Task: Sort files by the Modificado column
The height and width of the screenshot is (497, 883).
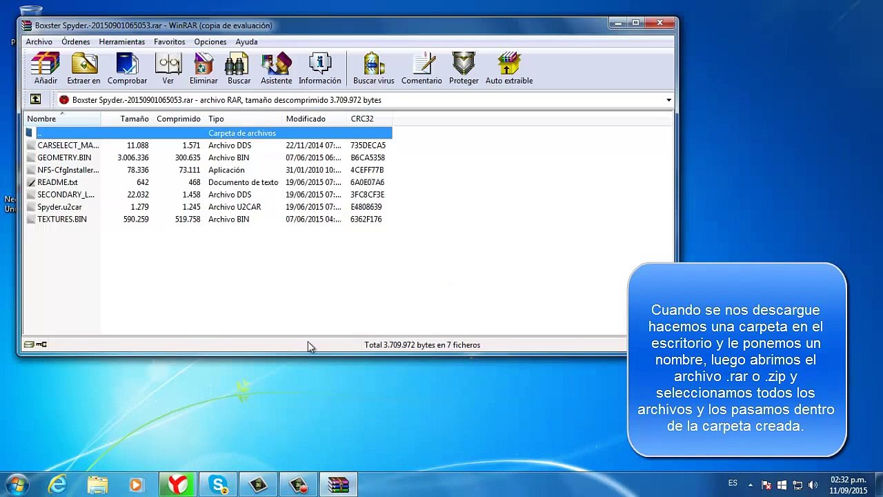Action: tap(315, 119)
